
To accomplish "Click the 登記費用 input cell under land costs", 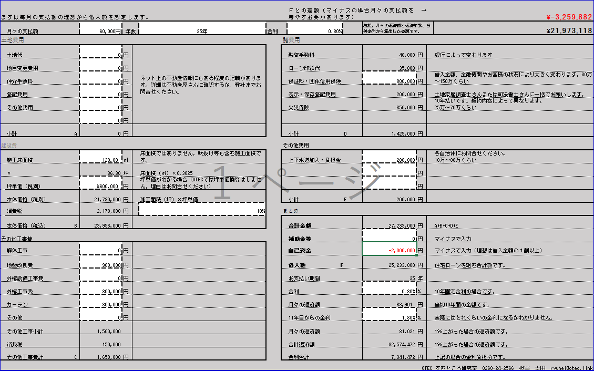I will (x=100, y=94).
